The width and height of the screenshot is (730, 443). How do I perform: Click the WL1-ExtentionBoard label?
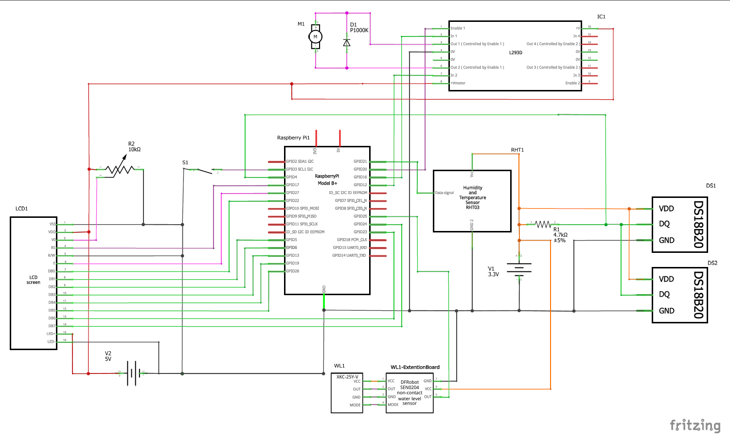[415, 367]
